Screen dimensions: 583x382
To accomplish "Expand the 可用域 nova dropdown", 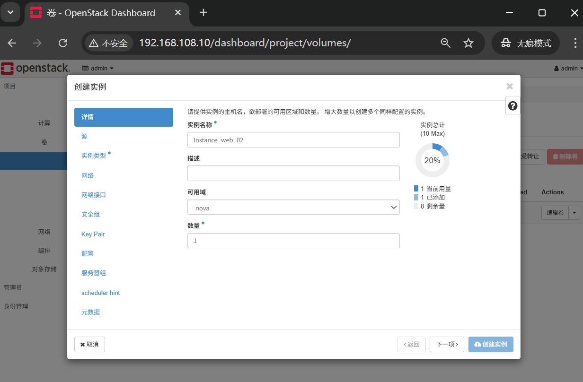I will pyautogui.click(x=293, y=208).
